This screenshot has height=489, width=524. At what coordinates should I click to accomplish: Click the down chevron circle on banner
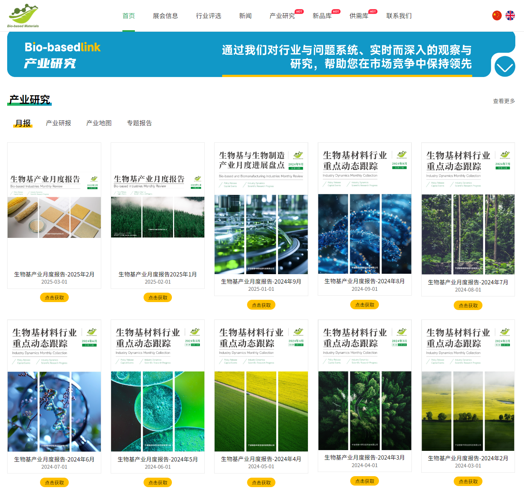tap(505, 66)
